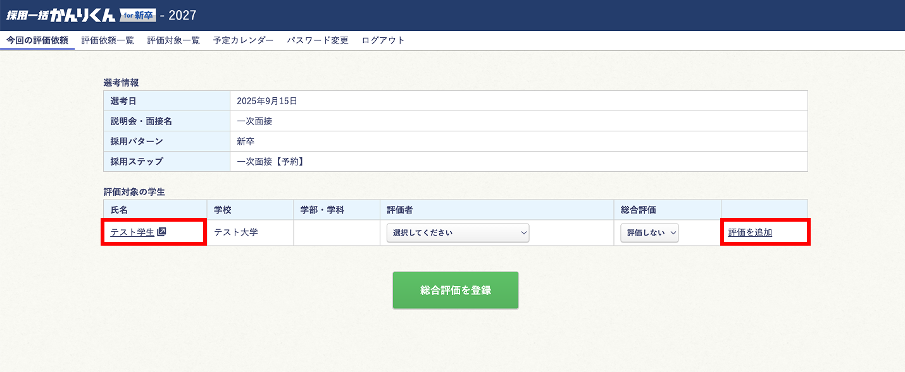
Task: Go to 評価依頼一覧 in navigation
Action: tap(108, 40)
